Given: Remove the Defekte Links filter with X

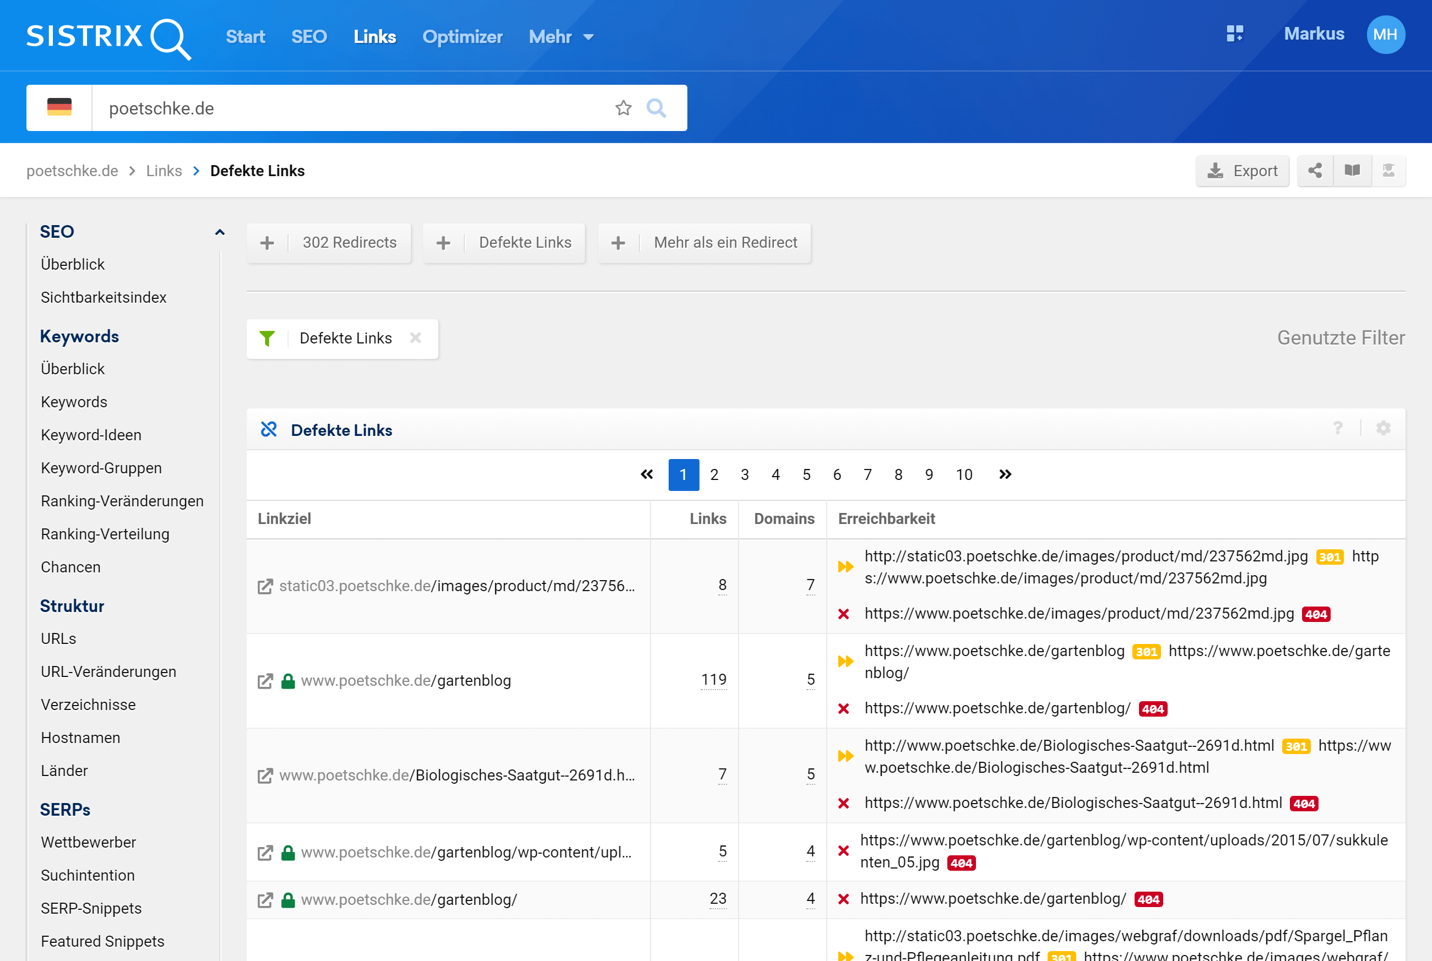Looking at the screenshot, I should pyautogui.click(x=416, y=338).
